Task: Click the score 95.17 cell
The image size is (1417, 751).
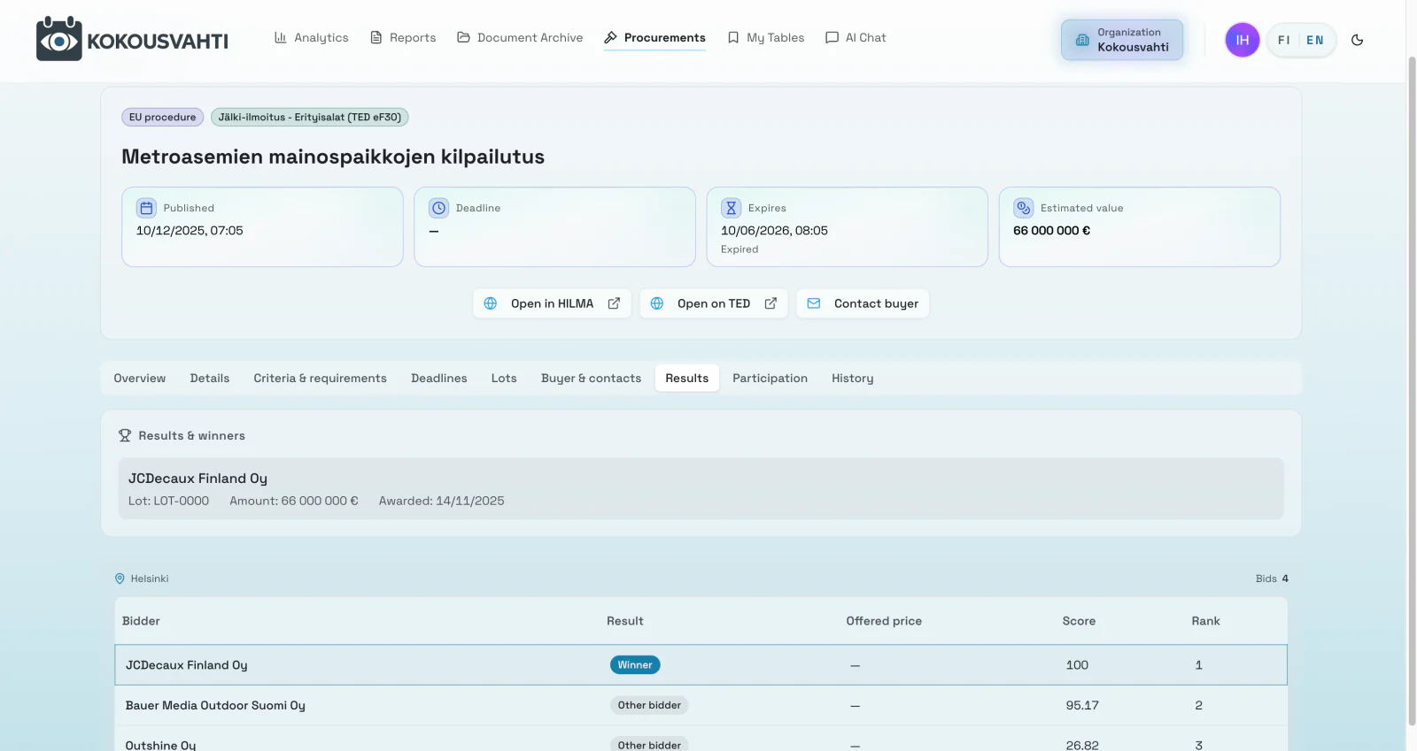Action: pos(1082,705)
